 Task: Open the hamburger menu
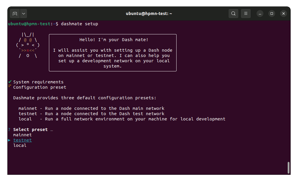click(246, 14)
